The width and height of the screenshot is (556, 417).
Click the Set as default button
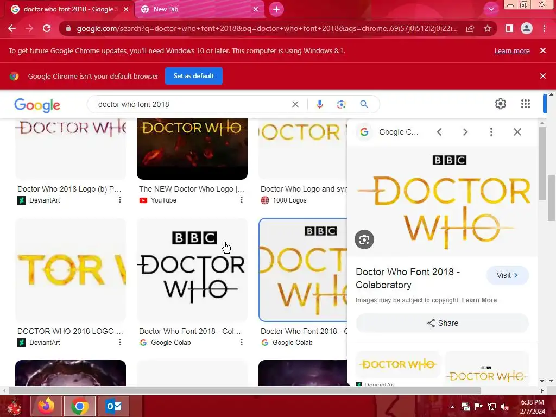pyautogui.click(x=194, y=76)
